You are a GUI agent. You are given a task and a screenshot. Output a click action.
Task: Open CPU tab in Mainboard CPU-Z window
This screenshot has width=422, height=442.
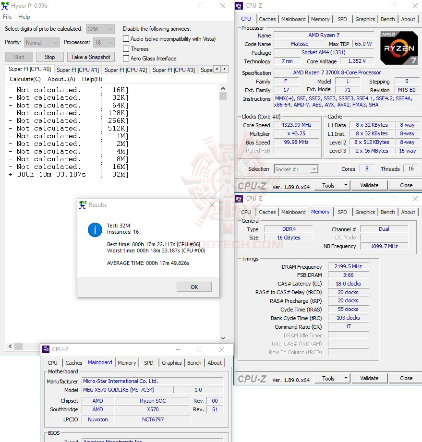[x=52, y=363]
